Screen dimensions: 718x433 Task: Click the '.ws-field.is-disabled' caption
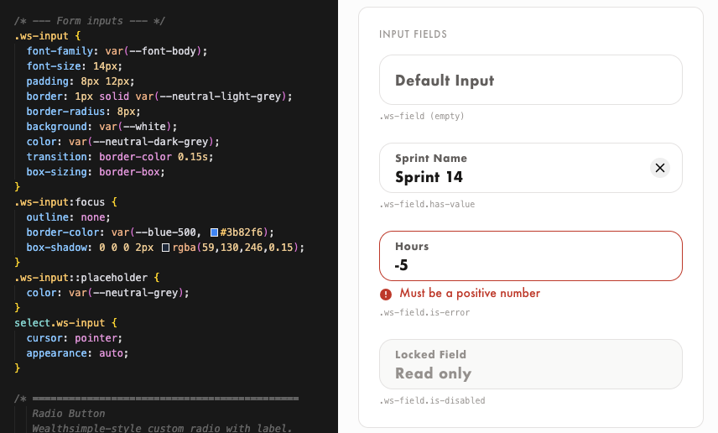point(432,400)
